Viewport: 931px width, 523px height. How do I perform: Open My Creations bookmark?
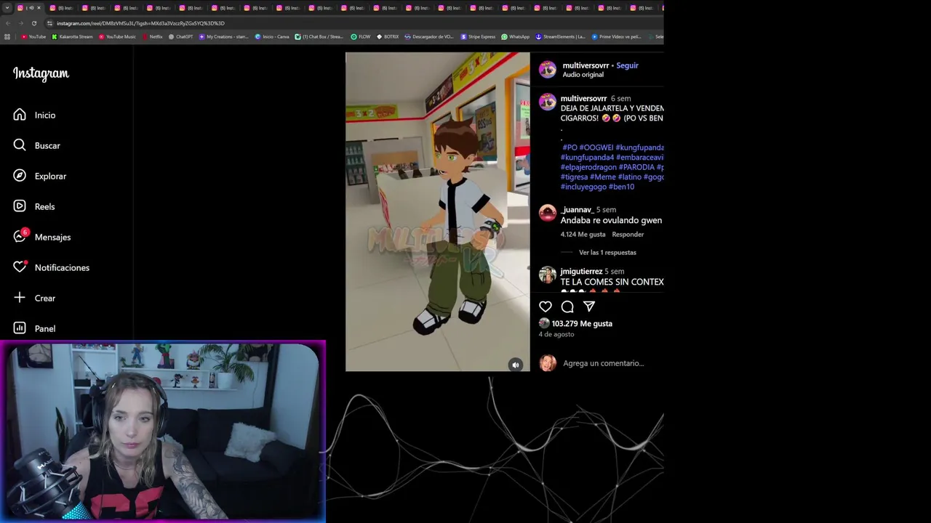coord(224,36)
